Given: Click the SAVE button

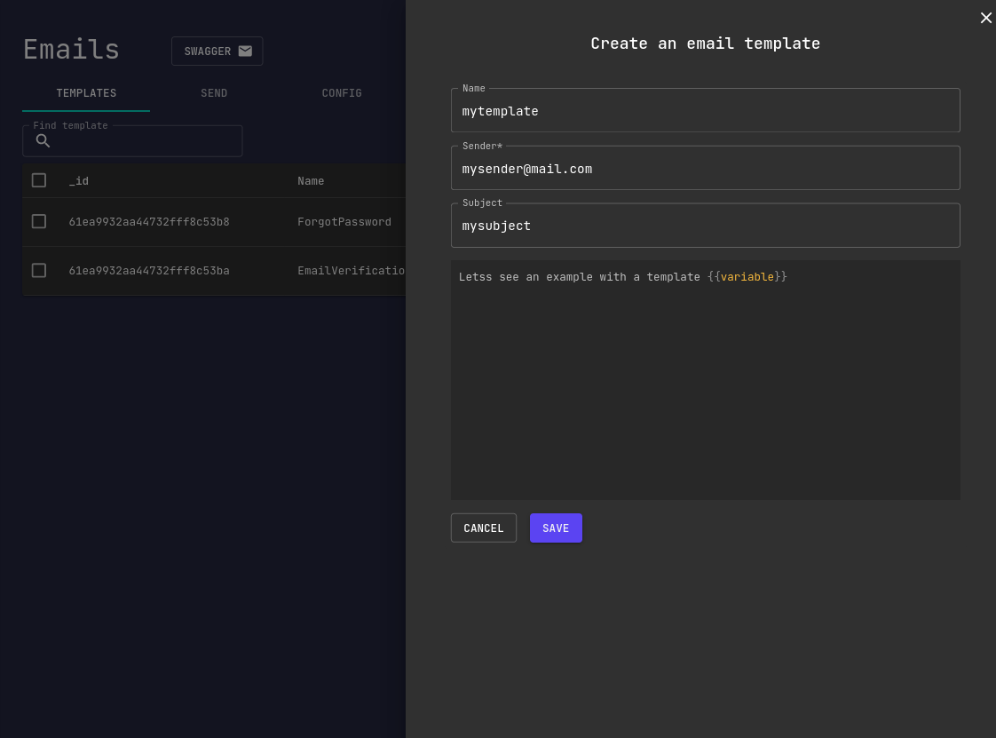Looking at the screenshot, I should pos(556,528).
